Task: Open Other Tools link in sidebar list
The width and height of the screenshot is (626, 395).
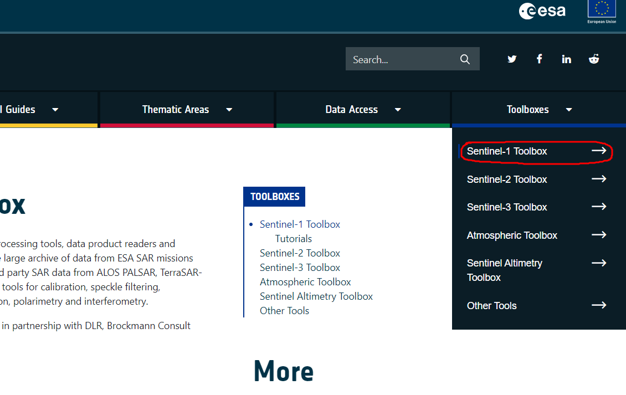Action: pyautogui.click(x=284, y=310)
